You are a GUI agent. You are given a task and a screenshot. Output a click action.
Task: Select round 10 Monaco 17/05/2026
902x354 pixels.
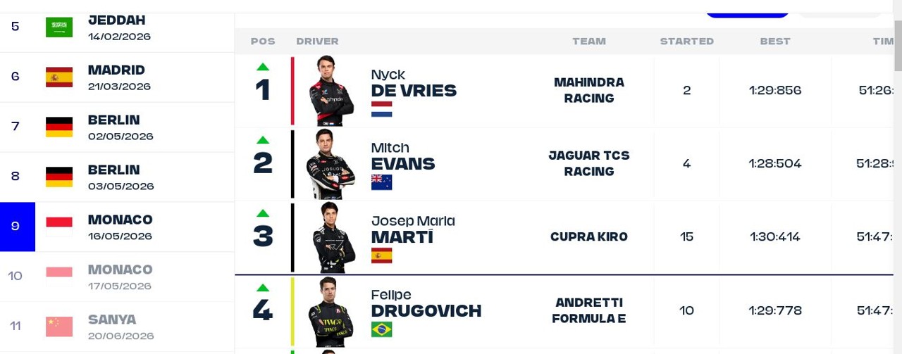[117, 277]
